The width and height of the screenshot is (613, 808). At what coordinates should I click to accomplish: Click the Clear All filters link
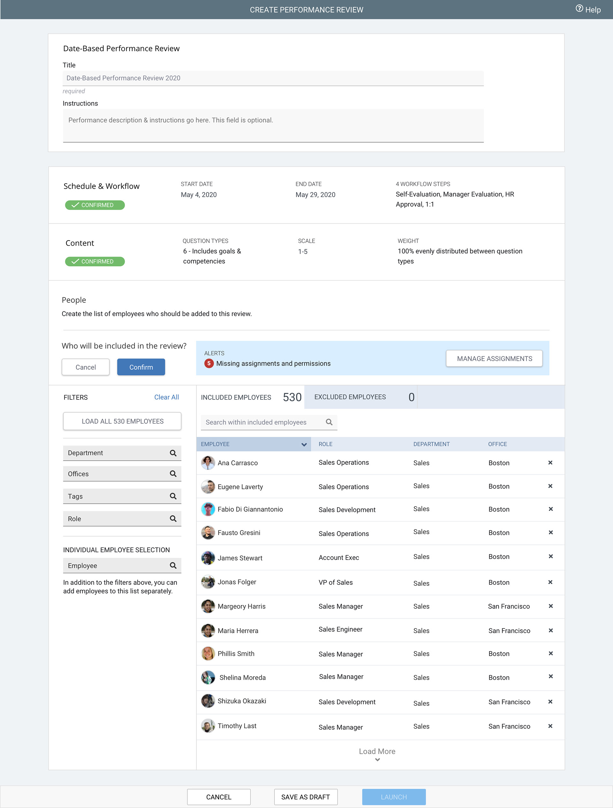click(166, 397)
